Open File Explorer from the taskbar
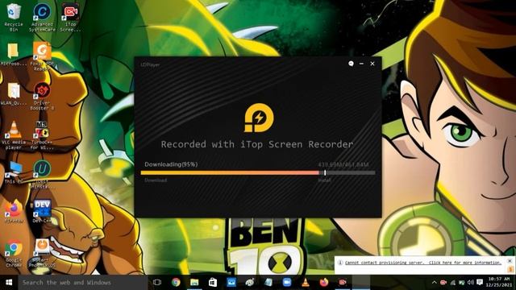Screen dimensions: 516x290 [x=194, y=282]
